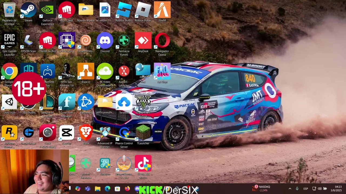Open File Explorer in taskbar
346x194 pixels.
click(x=98, y=189)
